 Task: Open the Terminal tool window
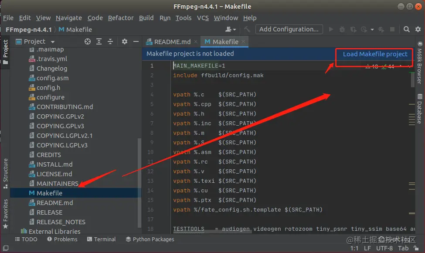[102, 239]
